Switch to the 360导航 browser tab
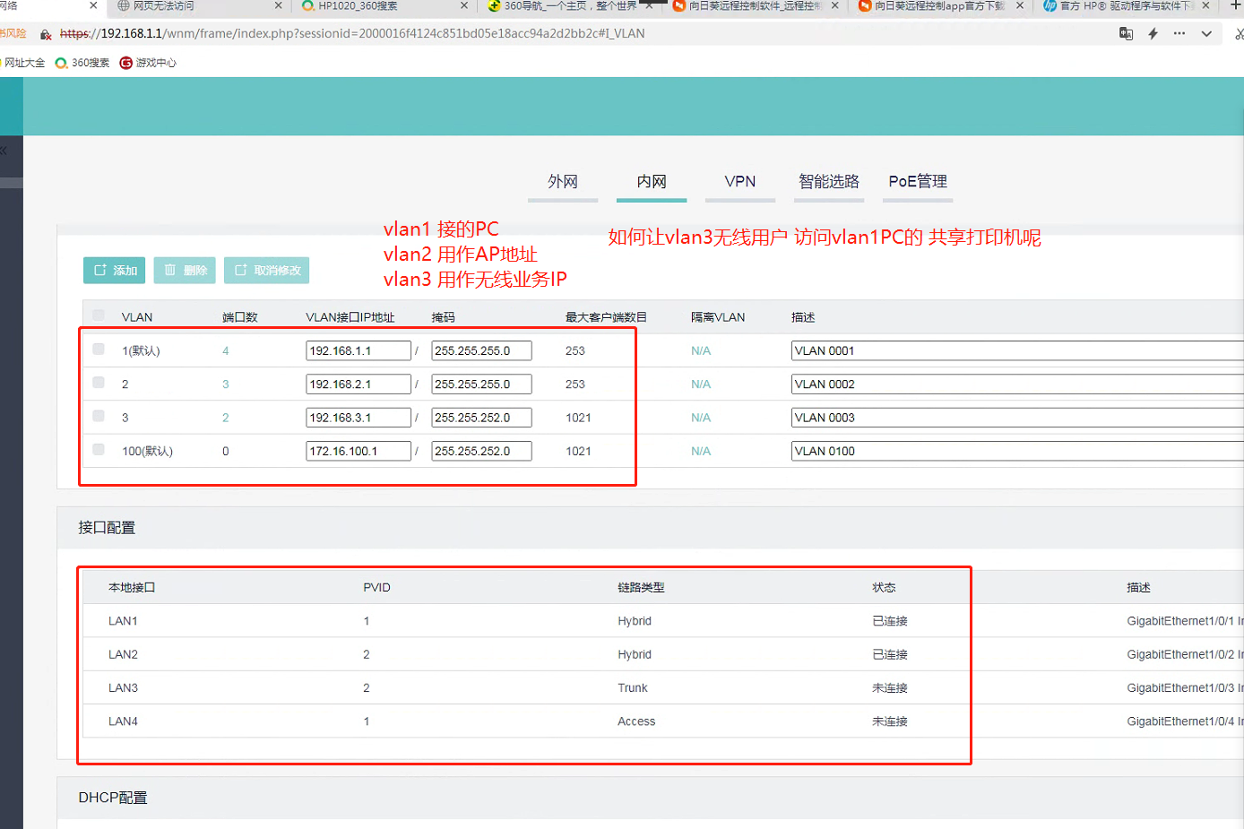This screenshot has width=1244, height=829. 571,6
